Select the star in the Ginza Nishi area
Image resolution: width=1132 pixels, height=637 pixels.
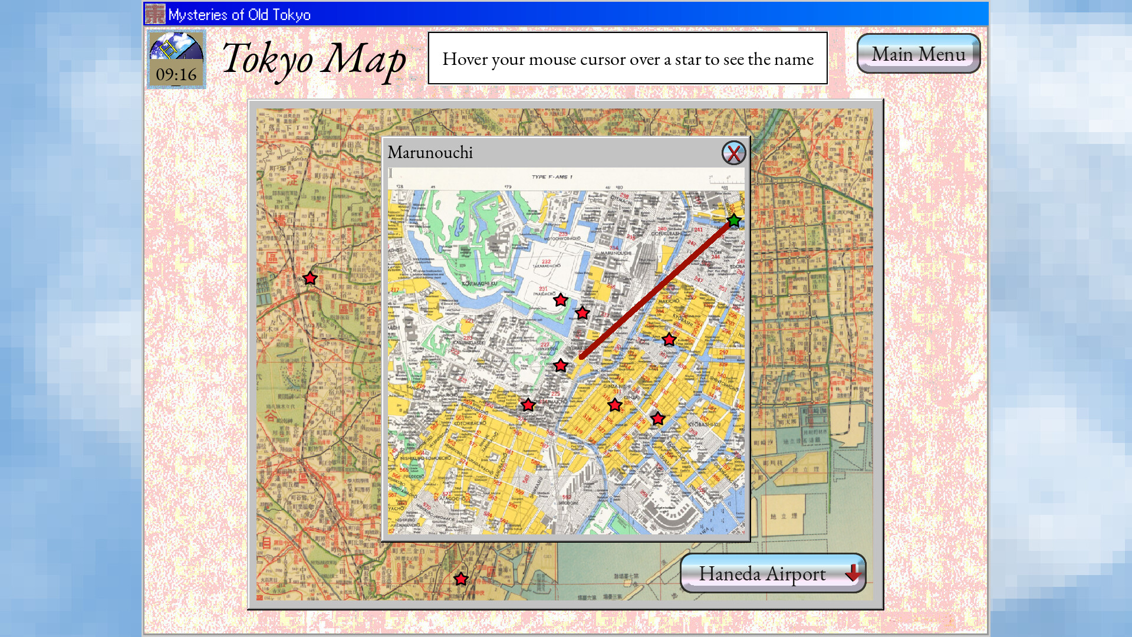click(x=615, y=405)
